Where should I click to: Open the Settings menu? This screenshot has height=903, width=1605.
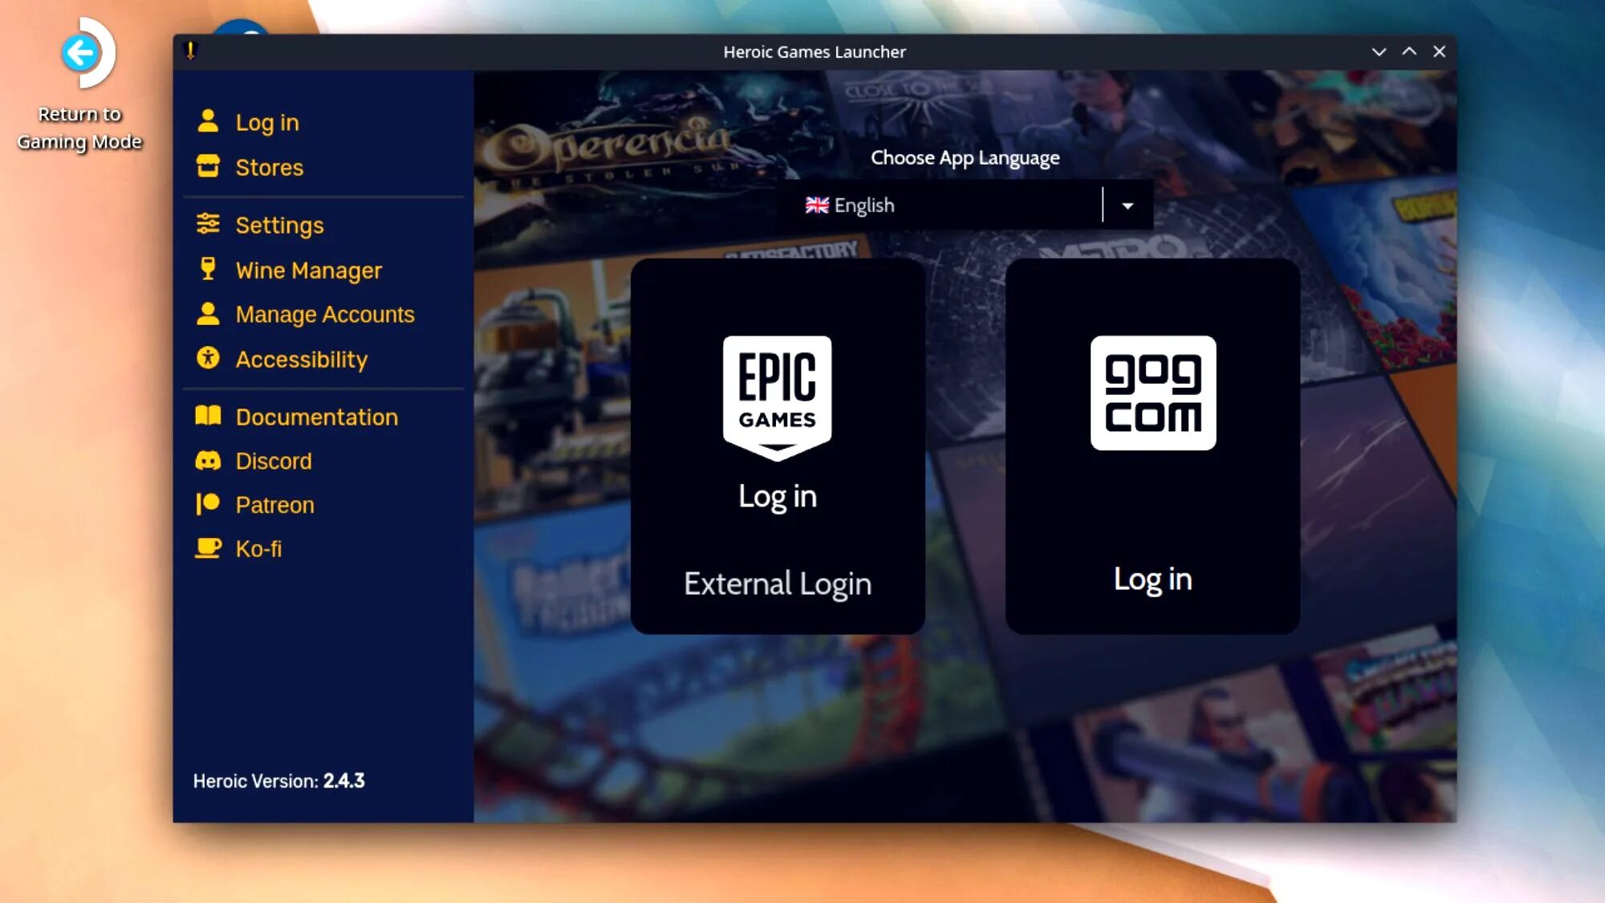tap(279, 225)
